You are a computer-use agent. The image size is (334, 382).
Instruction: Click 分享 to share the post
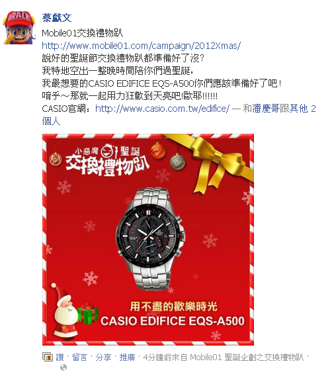tap(103, 358)
